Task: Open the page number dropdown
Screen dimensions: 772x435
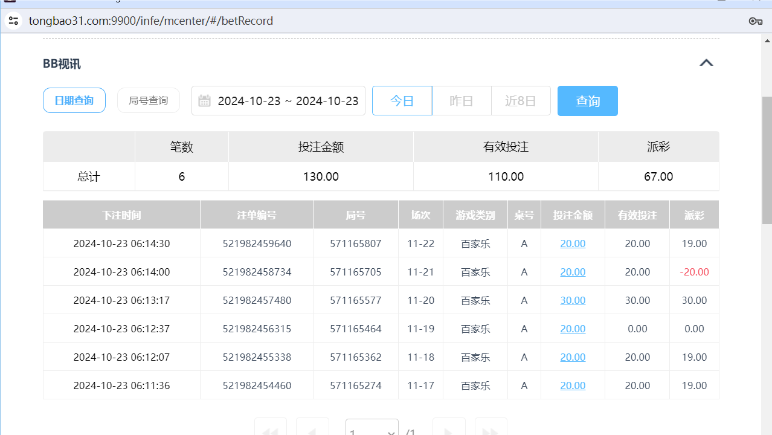Action: tap(372, 430)
